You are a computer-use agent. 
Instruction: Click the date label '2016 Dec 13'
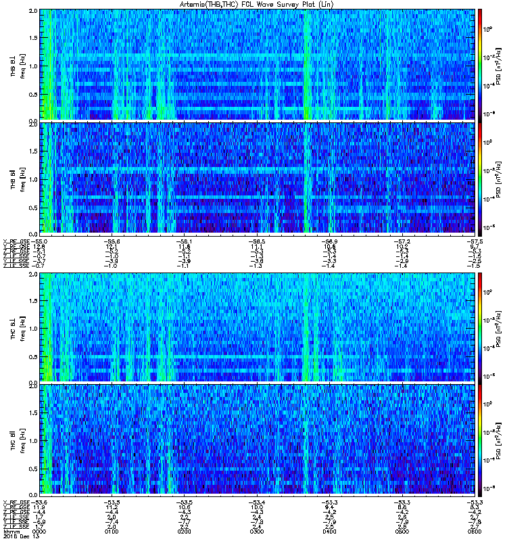[22, 536]
